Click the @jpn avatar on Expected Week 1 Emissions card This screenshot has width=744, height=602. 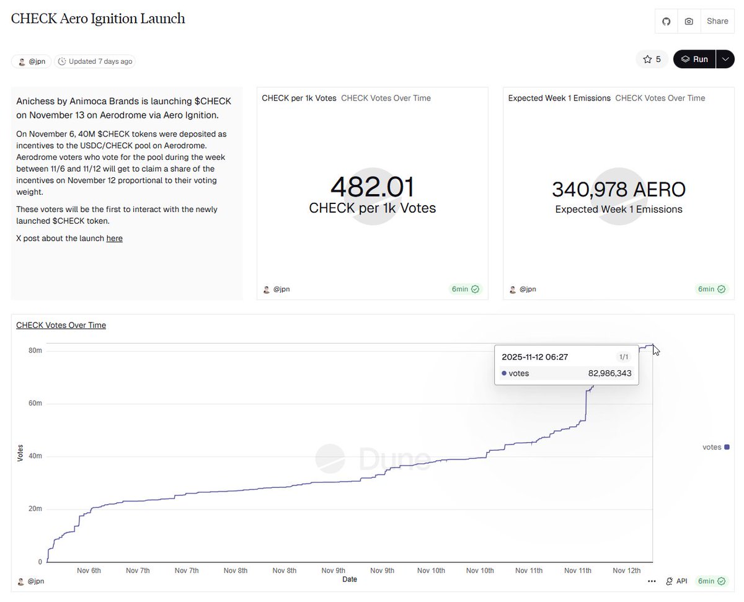point(513,289)
